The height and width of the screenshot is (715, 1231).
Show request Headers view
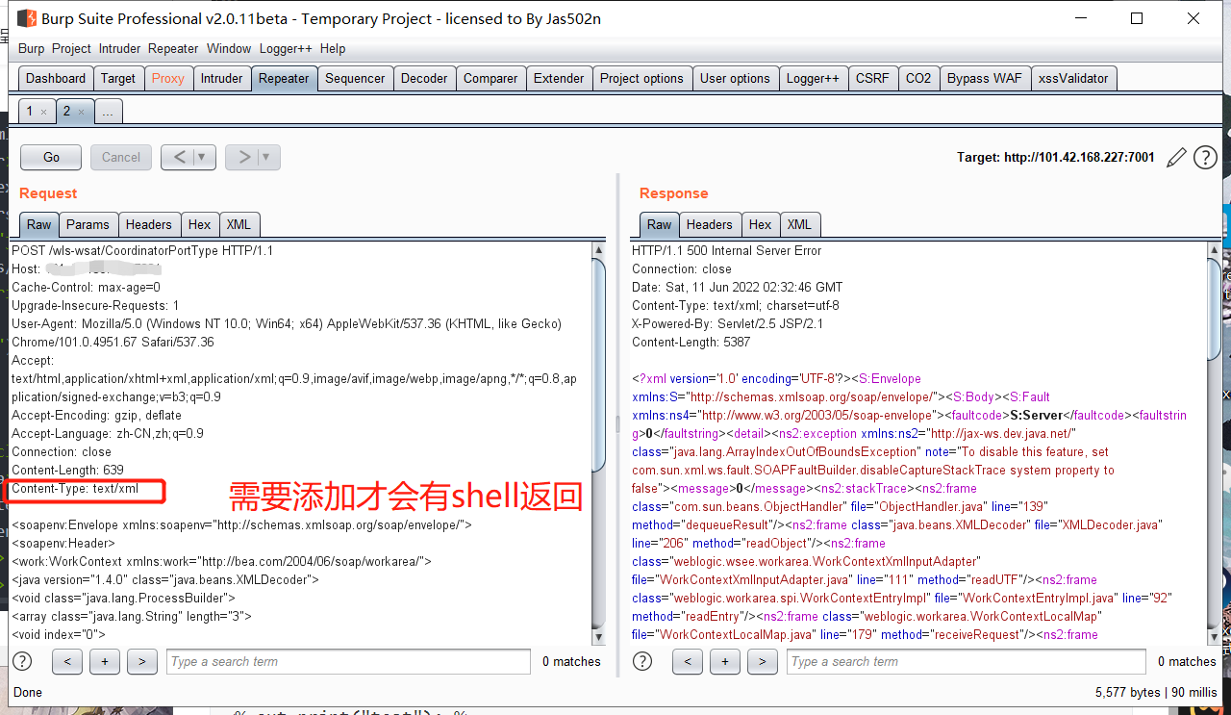(148, 224)
